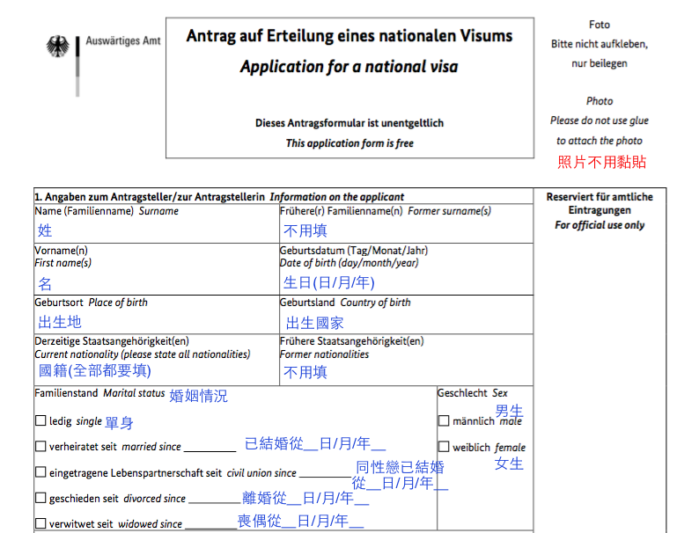Screen dimensions: 699x533
Task: Click the red note '照片不用黏貼'
Action: click(601, 162)
